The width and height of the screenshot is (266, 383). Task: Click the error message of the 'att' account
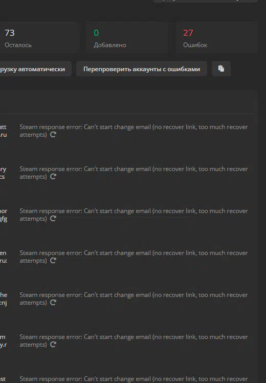click(134, 131)
